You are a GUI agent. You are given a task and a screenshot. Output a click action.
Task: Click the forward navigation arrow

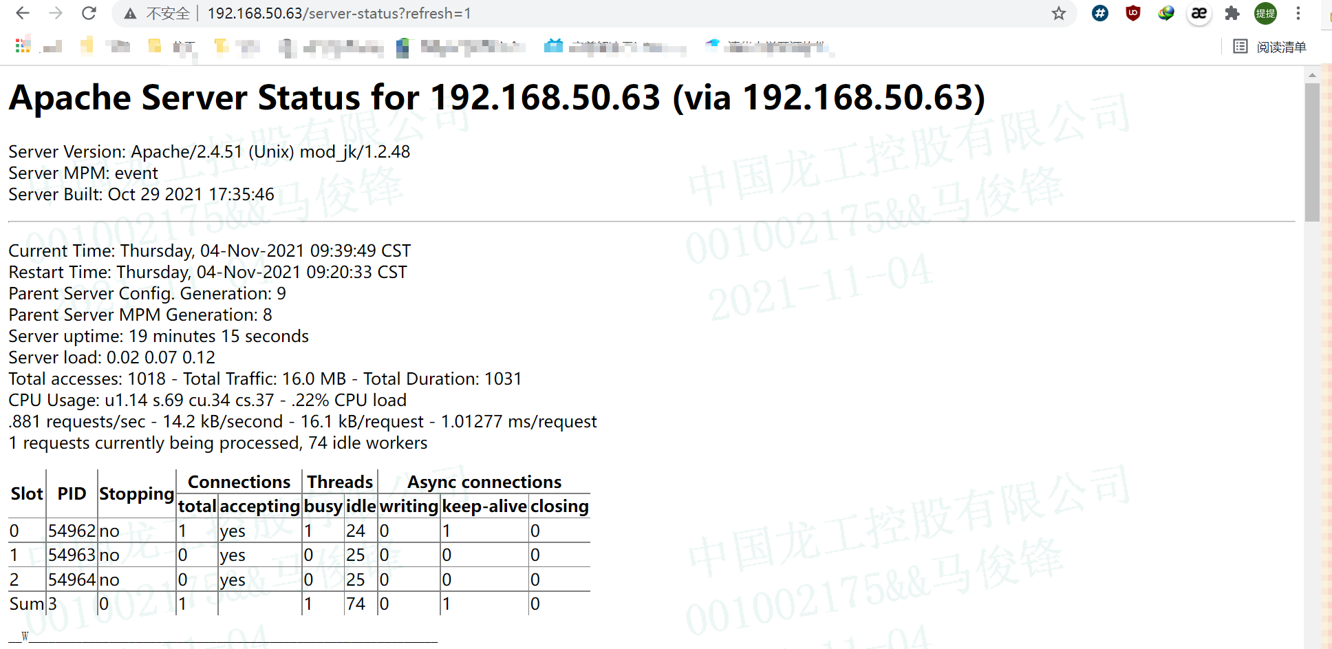point(56,13)
